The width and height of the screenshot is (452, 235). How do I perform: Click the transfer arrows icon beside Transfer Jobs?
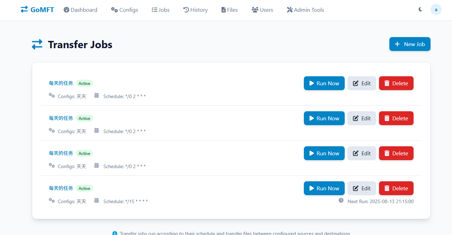click(37, 44)
